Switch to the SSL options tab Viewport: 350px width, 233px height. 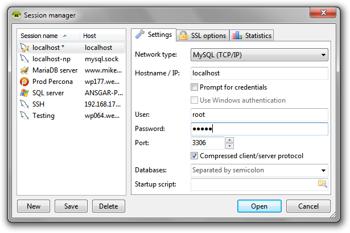pos(203,36)
